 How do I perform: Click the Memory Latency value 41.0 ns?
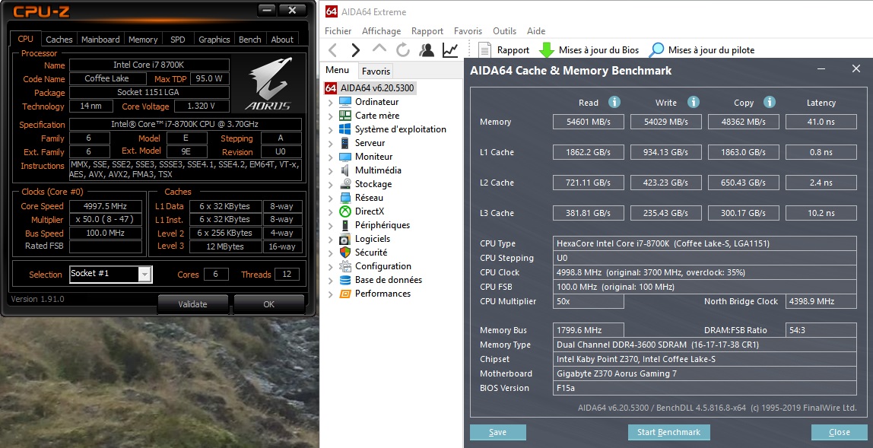click(x=821, y=122)
